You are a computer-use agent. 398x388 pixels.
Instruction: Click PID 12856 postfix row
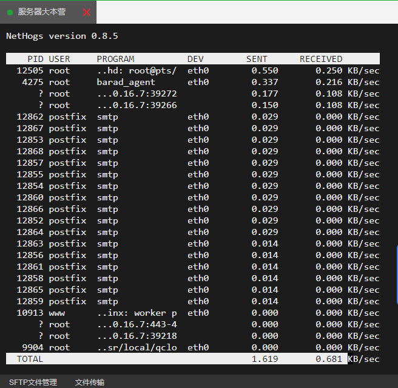click(x=193, y=255)
